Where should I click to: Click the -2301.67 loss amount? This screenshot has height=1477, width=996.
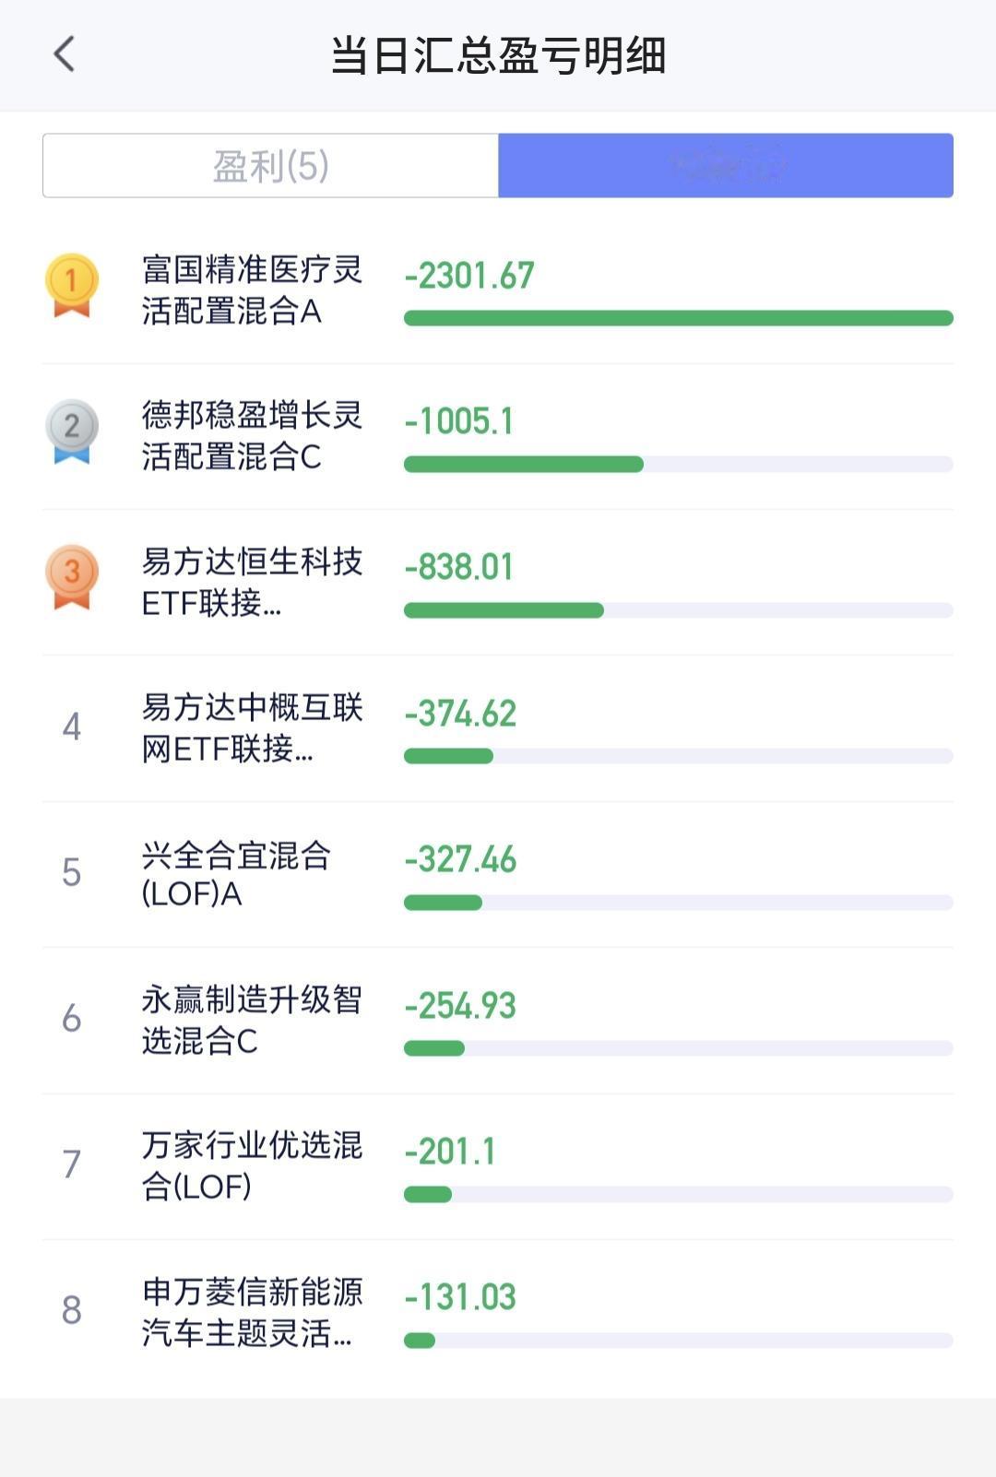(469, 276)
